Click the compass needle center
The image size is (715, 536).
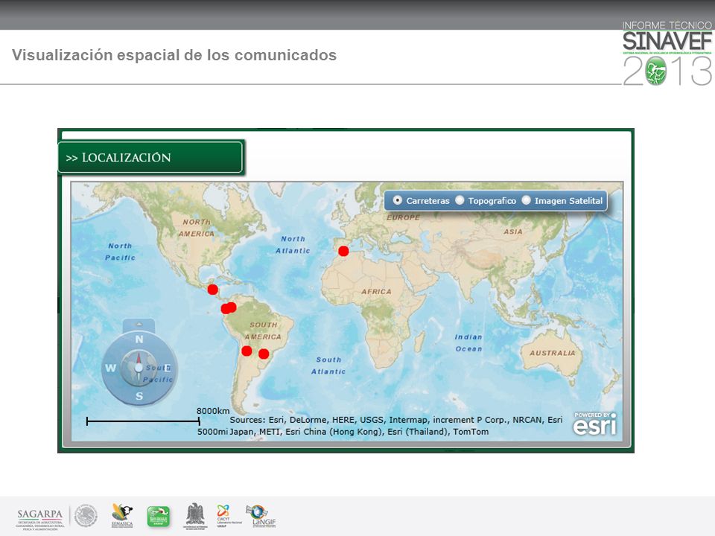139,367
